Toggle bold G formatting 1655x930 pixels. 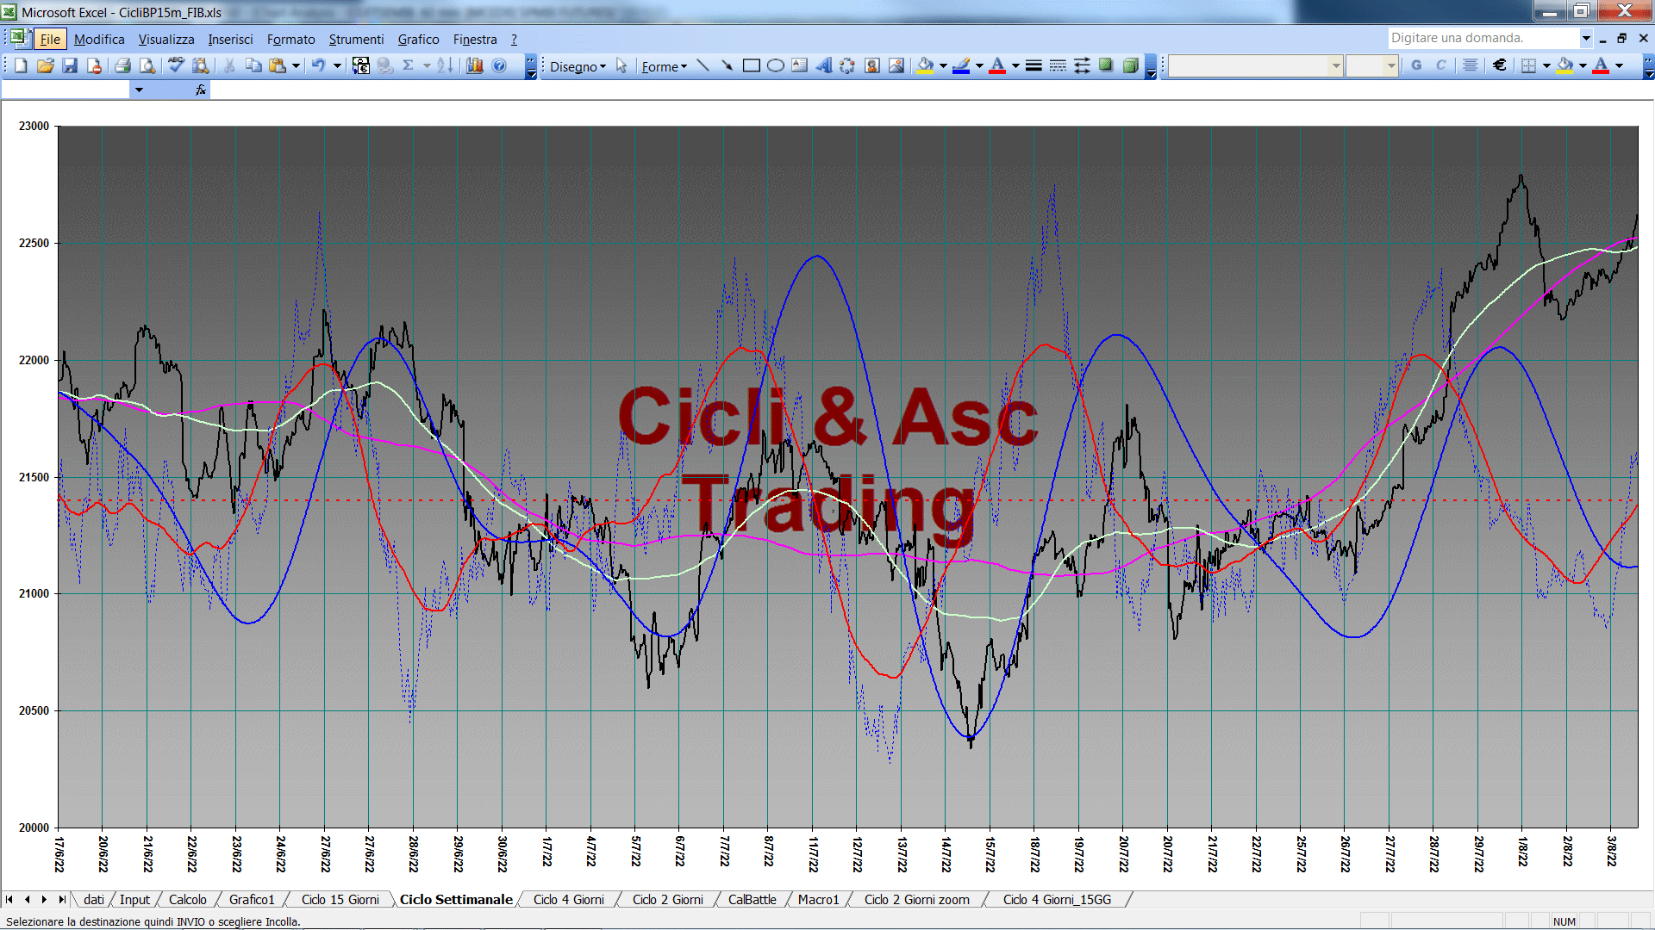pos(1416,65)
